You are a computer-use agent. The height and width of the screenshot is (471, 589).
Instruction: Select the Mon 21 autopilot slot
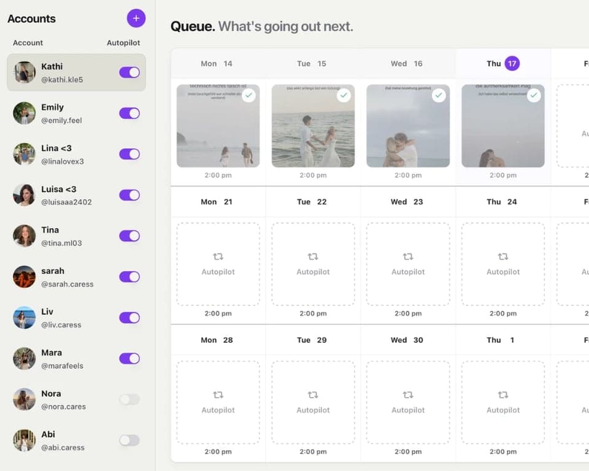(x=218, y=264)
